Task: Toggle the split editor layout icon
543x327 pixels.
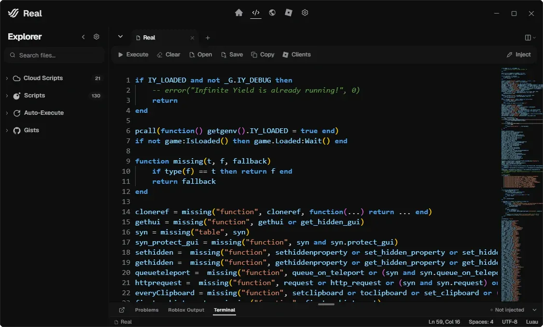Action: click(x=530, y=38)
